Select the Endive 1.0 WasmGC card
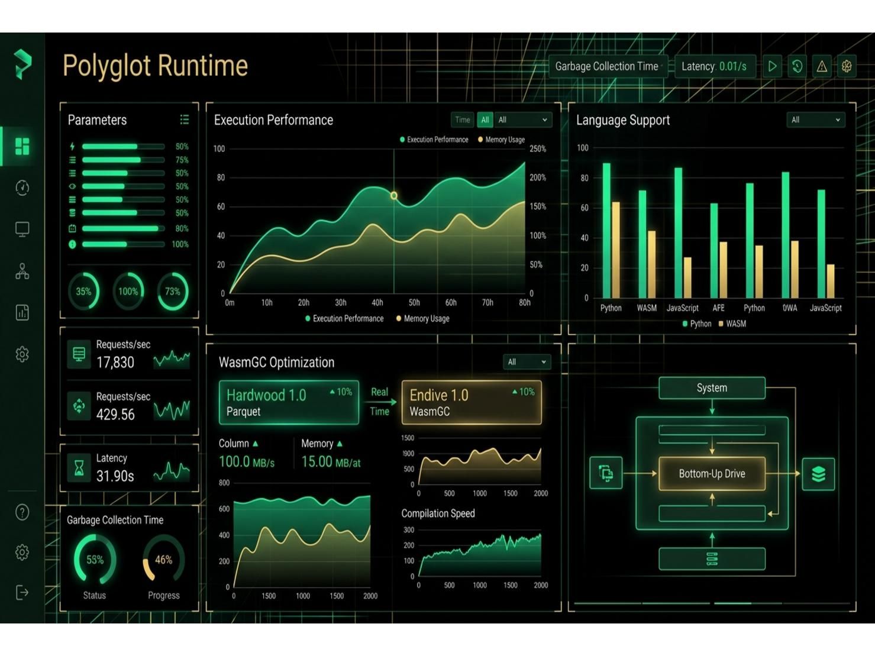This screenshot has width=875, height=656. (472, 403)
